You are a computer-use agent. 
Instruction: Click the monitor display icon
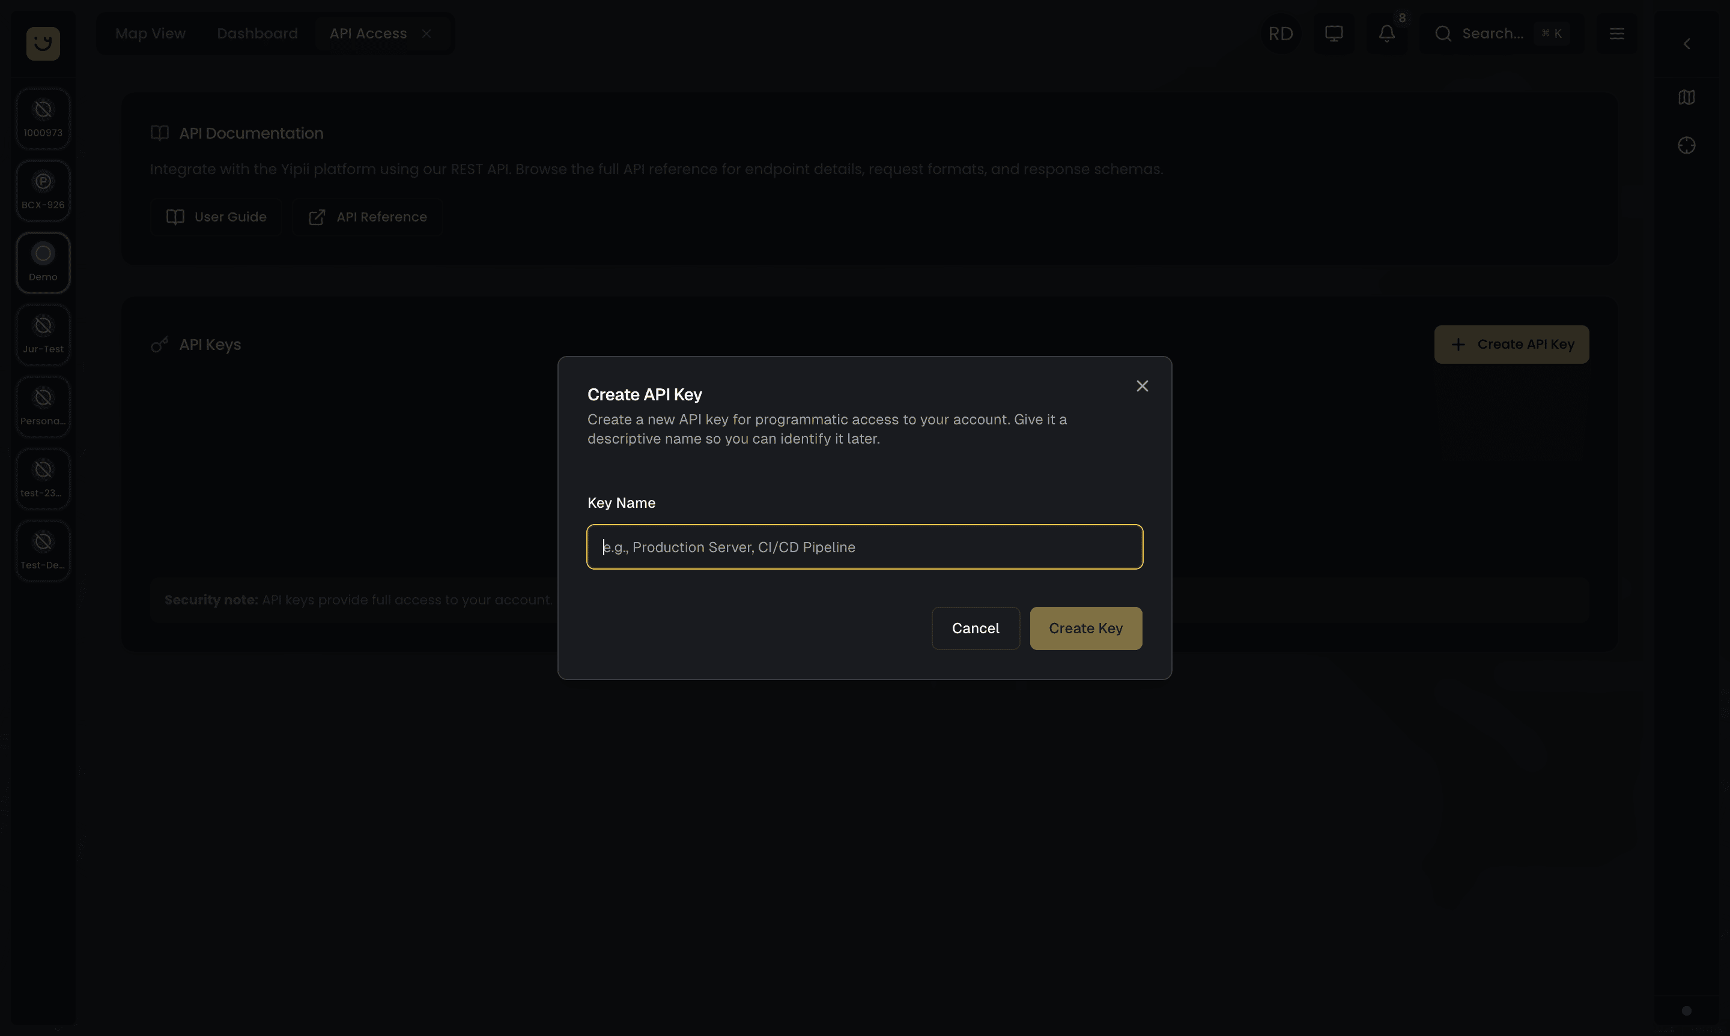point(1334,34)
